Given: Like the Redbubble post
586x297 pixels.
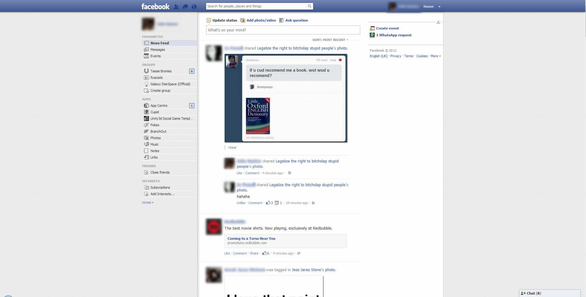Looking at the screenshot, I should click(227, 253).
